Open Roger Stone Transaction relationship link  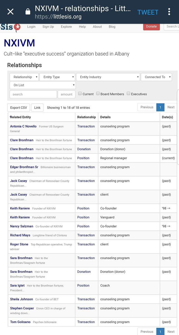click(86, 244)
